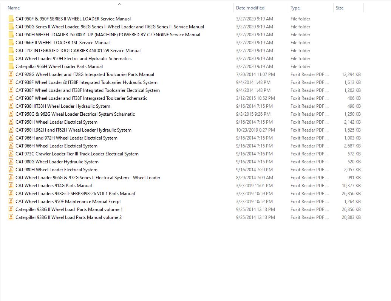Click PDF icon of CAT Wheel Loader 966G & 972G
391x301 pixels.
coord(11,178)
